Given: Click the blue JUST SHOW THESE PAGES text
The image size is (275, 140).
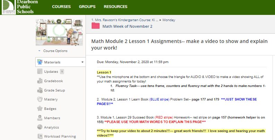Looking at the screenshot, I should [x=177, y=102].
